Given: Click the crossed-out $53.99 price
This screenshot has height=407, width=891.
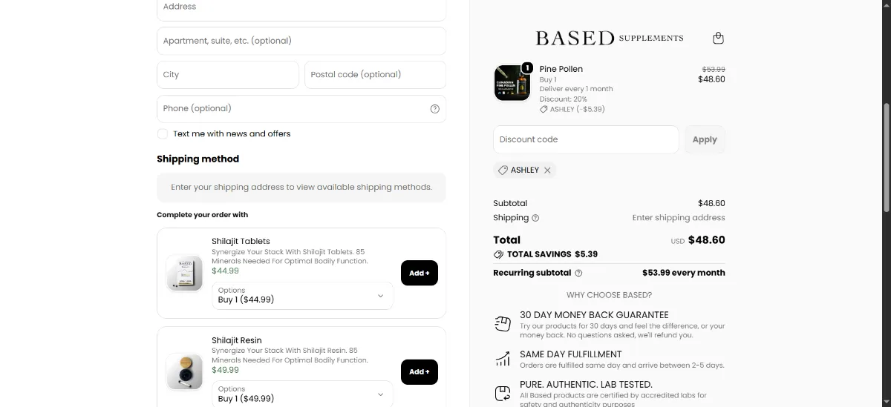Looking at the screenshot, I should tap(714, 69).
